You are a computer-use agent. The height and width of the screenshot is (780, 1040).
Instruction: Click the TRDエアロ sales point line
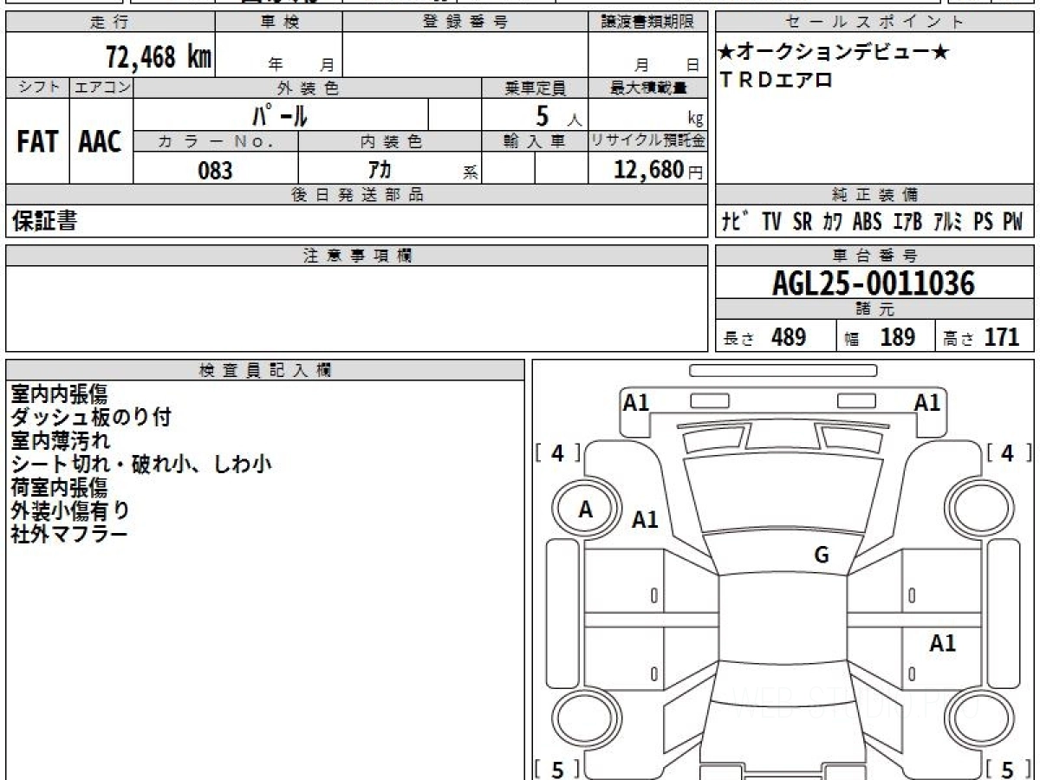777,80
